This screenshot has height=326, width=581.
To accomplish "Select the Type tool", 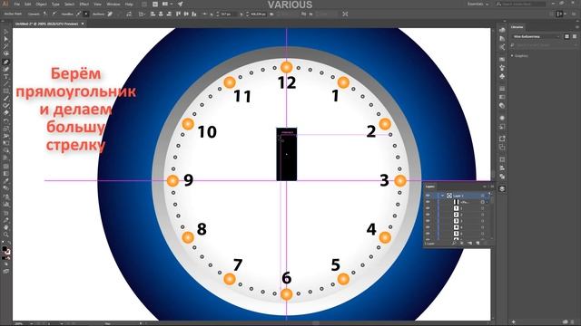I will tap(6, 76).
